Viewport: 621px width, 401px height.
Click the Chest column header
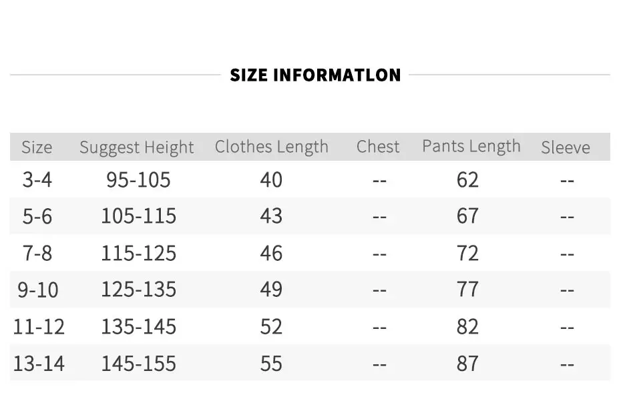coord(378,147)
